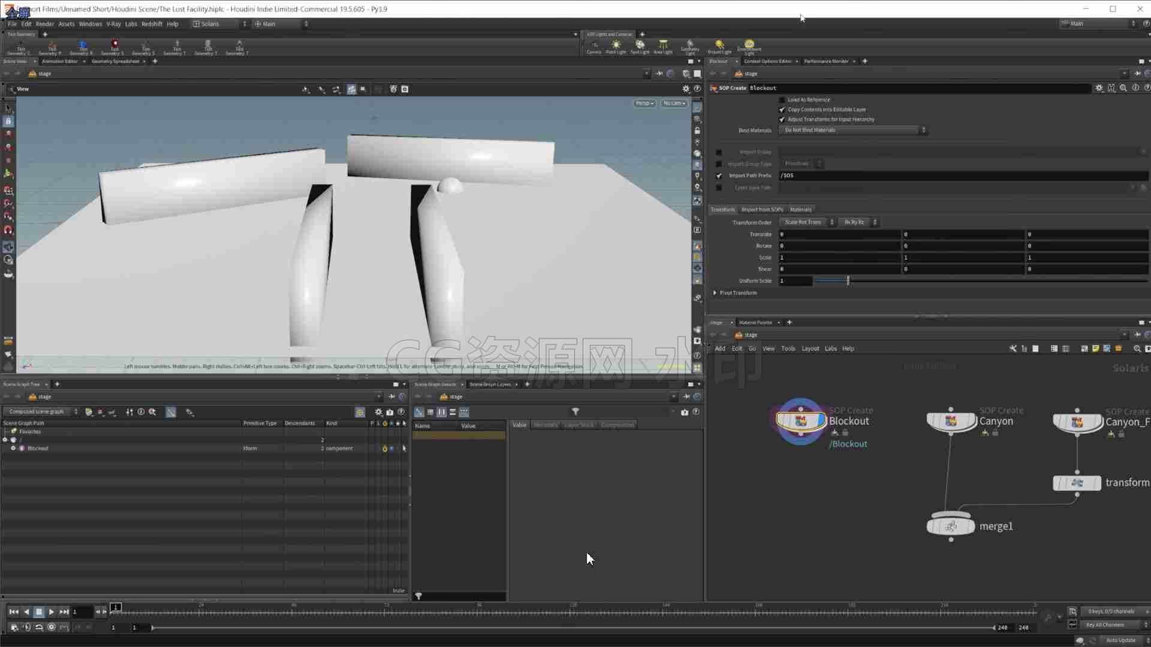The width and height of the screenshot is (1151, 647).
Task: Click the merge1 node
Action: pyautogui.click(x=951, y=527)
